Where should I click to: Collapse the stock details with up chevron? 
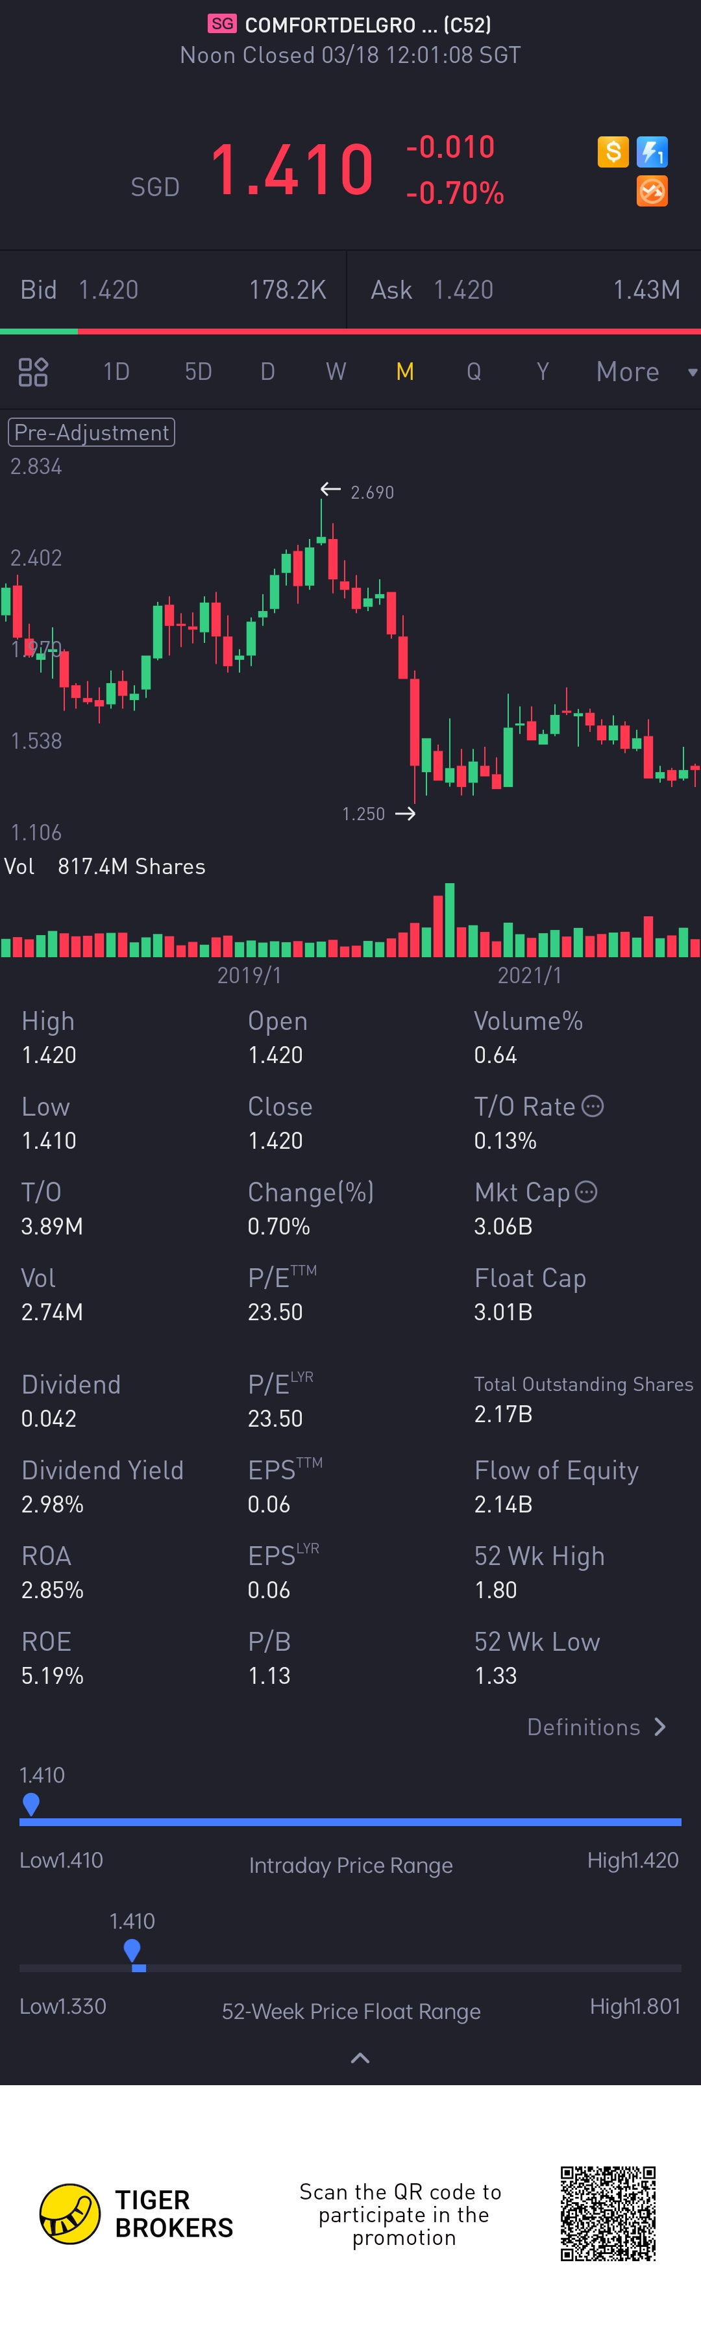click(360, 2059)
